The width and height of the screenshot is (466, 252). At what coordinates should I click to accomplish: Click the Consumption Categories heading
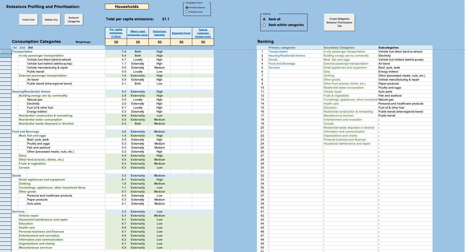[x=36, y=41]
